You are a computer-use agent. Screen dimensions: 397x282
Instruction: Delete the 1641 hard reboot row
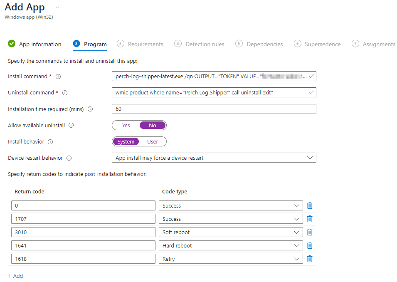pos(309,245)
